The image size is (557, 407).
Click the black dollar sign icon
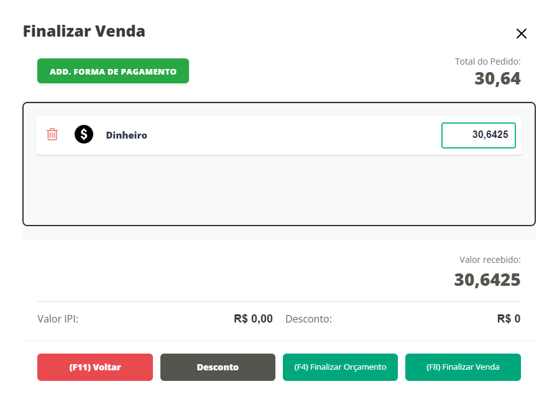84,134
